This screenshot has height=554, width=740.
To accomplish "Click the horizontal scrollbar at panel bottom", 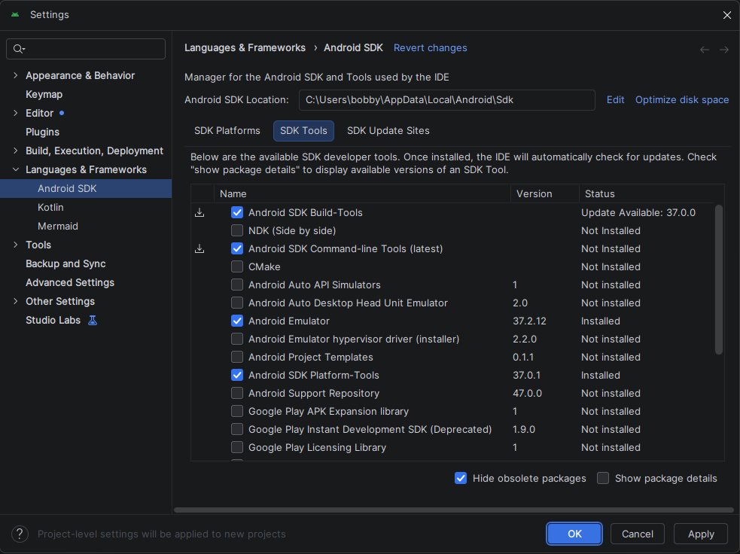I will [x=453, y=510].
